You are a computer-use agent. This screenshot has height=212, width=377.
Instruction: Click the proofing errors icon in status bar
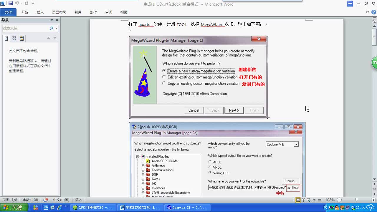[x=45, y=200]
